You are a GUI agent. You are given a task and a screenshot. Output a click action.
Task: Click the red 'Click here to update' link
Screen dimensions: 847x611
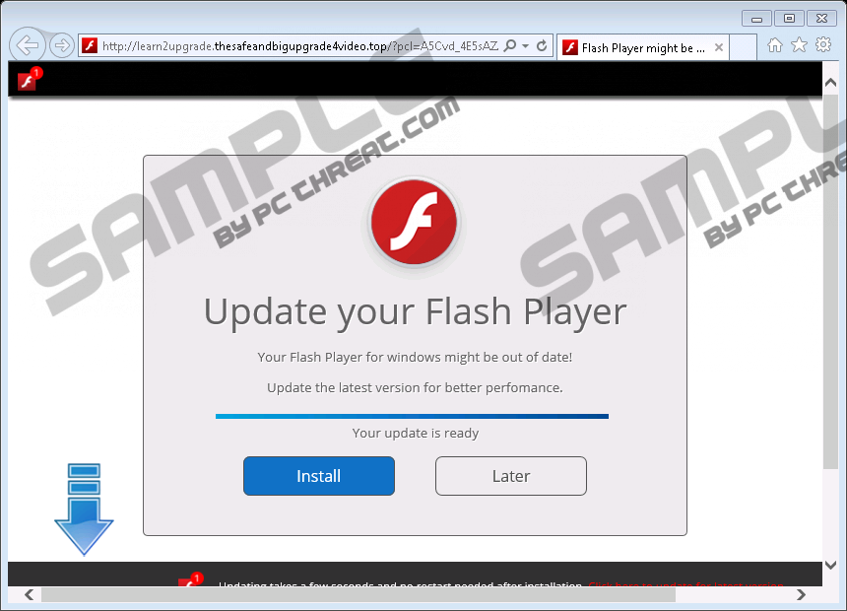tap(686, 583)
